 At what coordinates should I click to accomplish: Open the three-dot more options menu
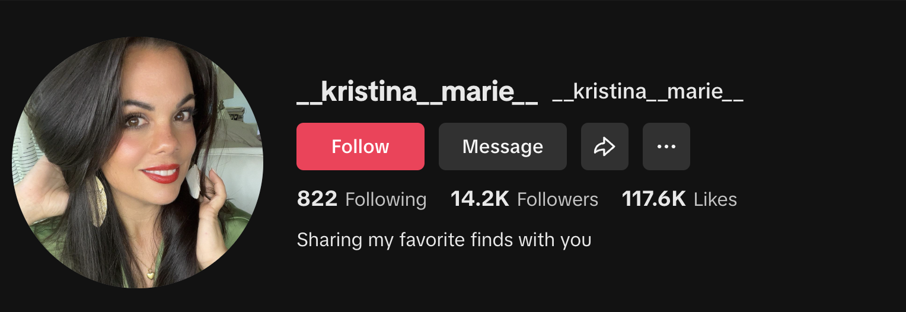(666, 147)
